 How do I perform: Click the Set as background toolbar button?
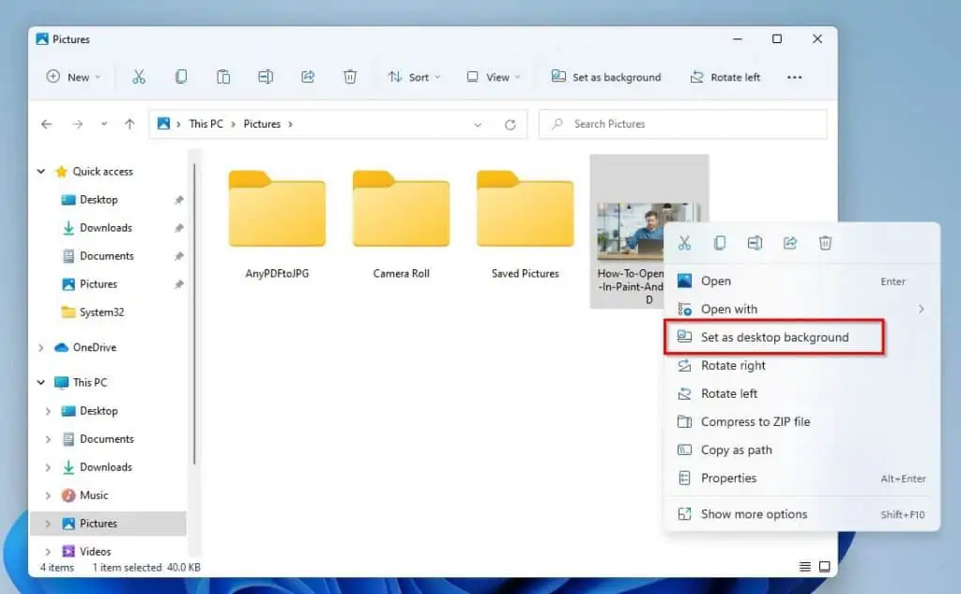pos(606,77)
